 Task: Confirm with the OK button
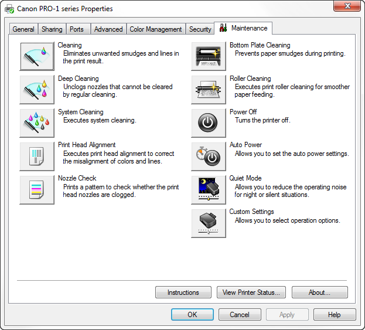(x=192, y=314)
